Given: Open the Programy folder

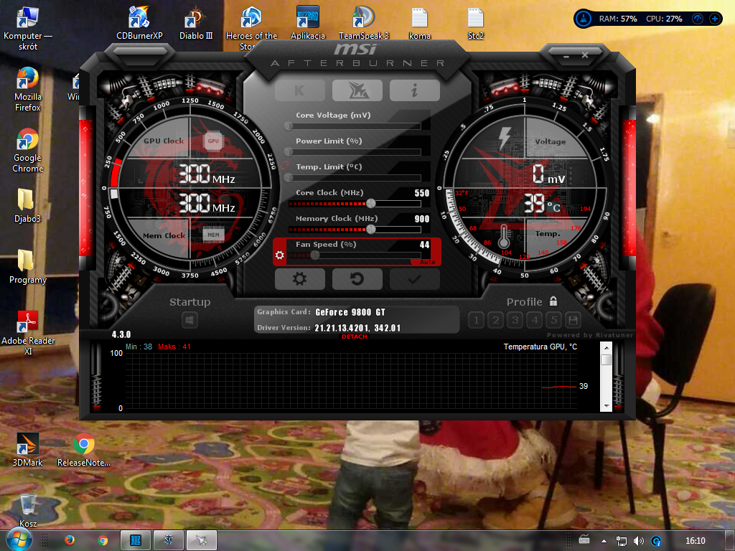Looking at the screenshot, I should click(28, 266).
